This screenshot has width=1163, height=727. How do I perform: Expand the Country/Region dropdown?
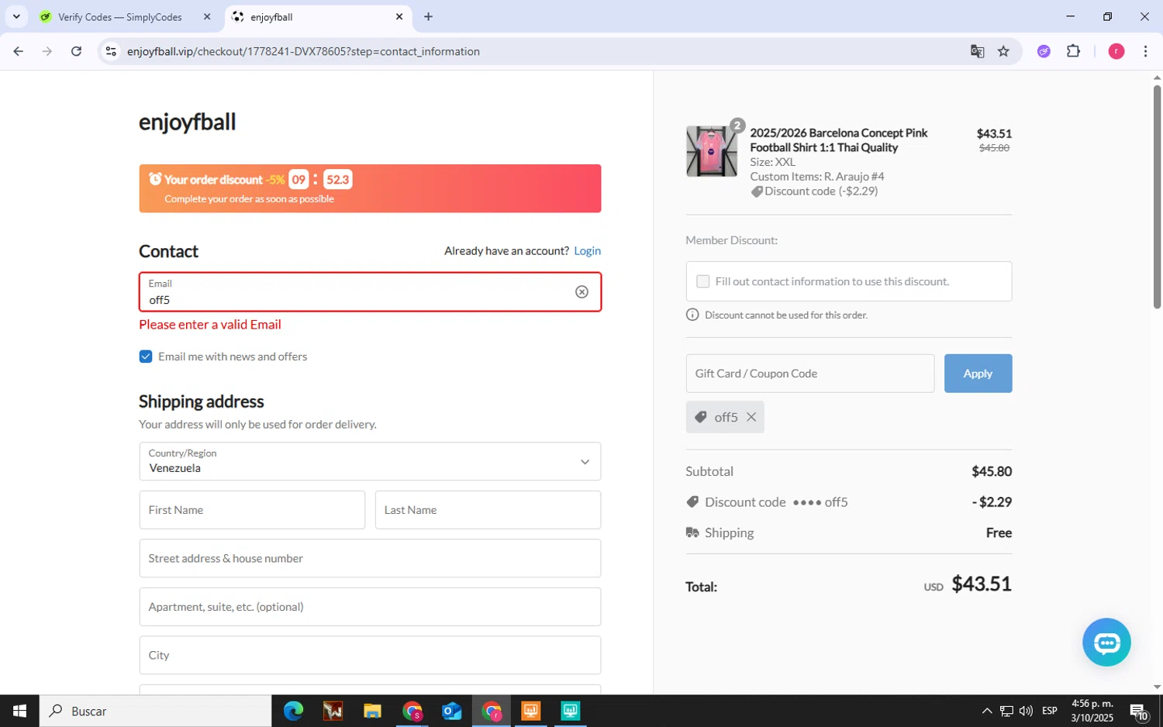click(x=370, y=461)
